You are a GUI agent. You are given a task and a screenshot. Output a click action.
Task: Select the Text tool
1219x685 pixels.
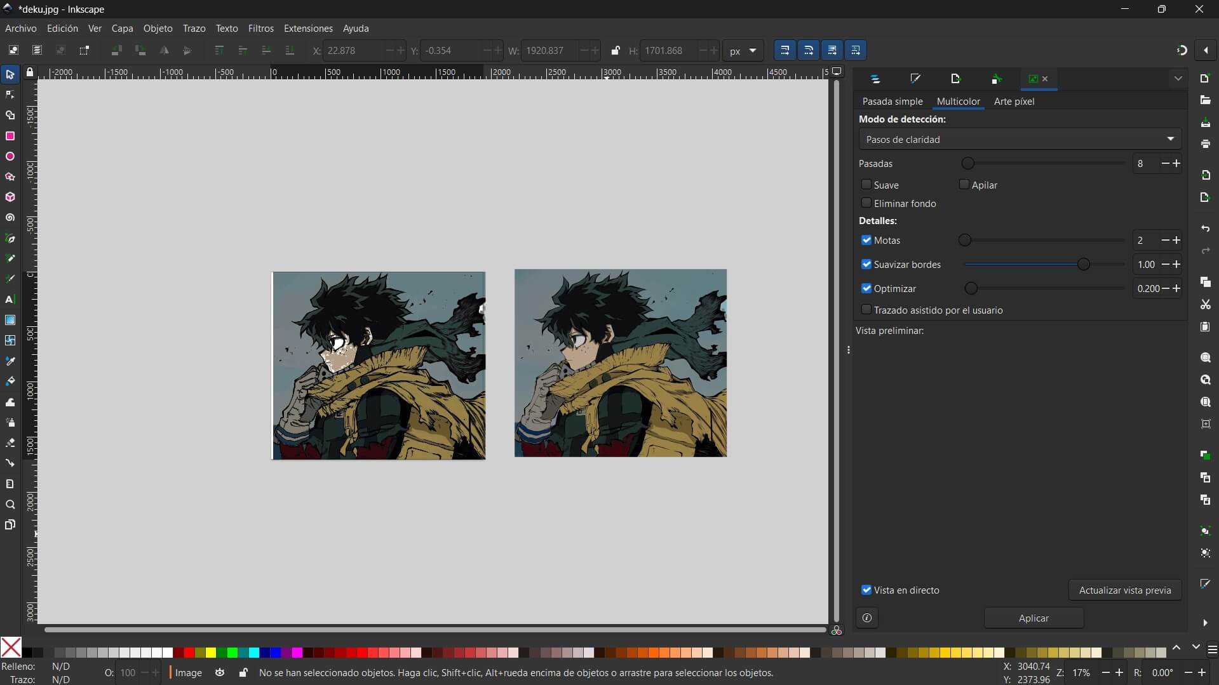10,299
